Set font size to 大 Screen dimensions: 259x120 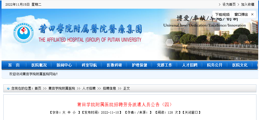(x=64, y=113)
